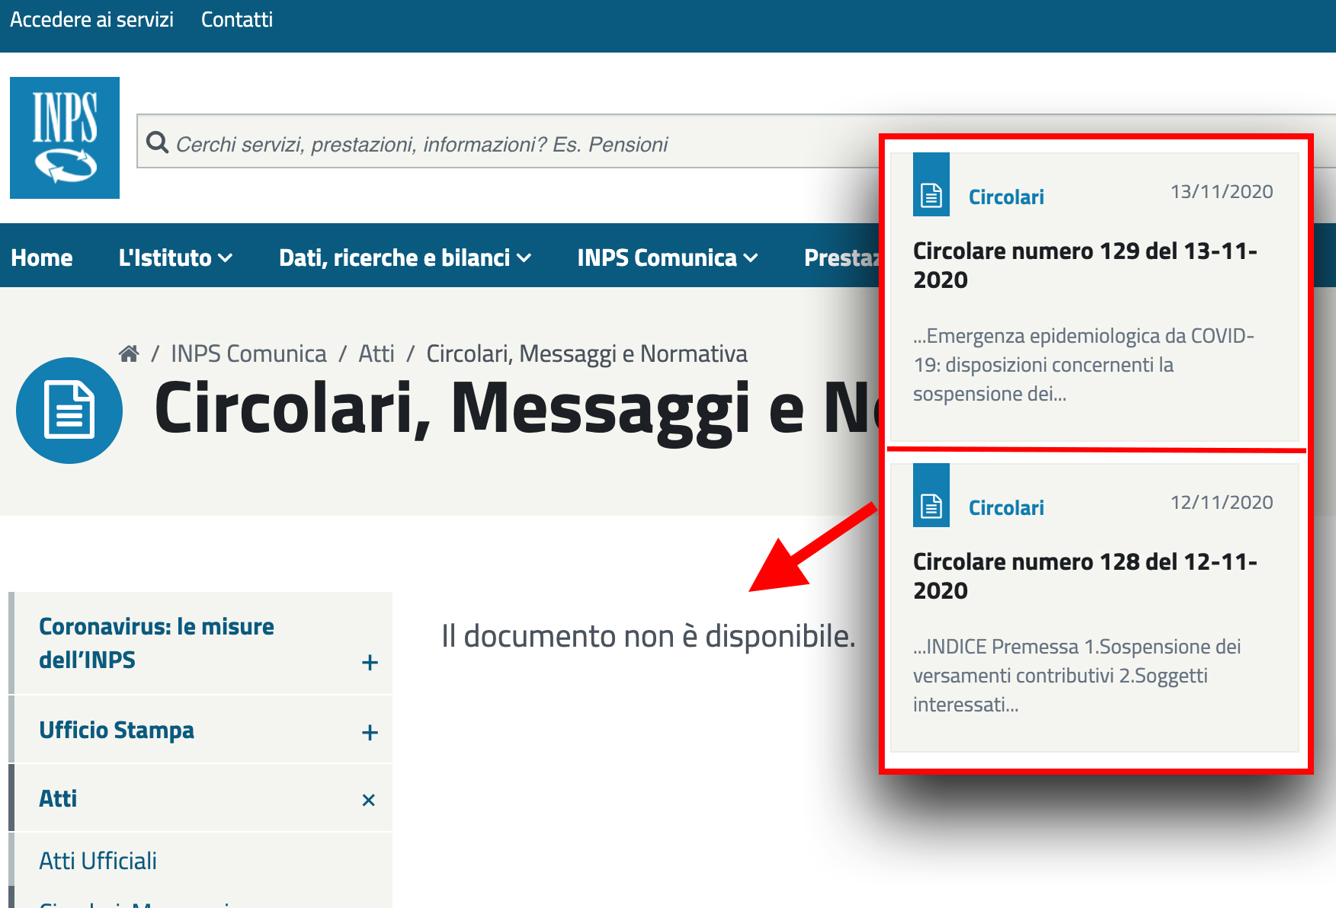Click 'Il documento non è disponibile.' message
Screen dimensions: 1336x908
click(649, 636)
